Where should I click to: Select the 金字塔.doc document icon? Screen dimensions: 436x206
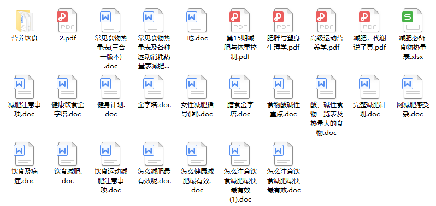click(154, 87)
